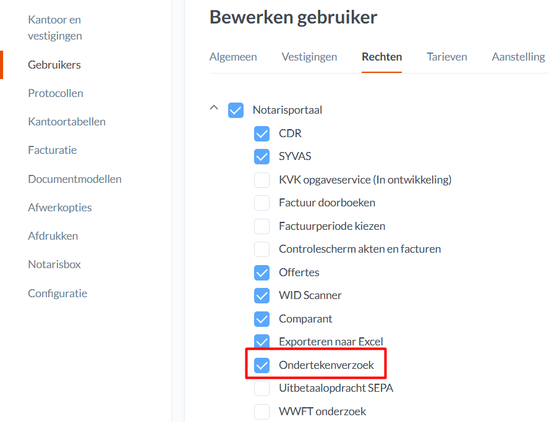
Task: Open Protocollen in the sidebar
Action: tap(56, 93)
